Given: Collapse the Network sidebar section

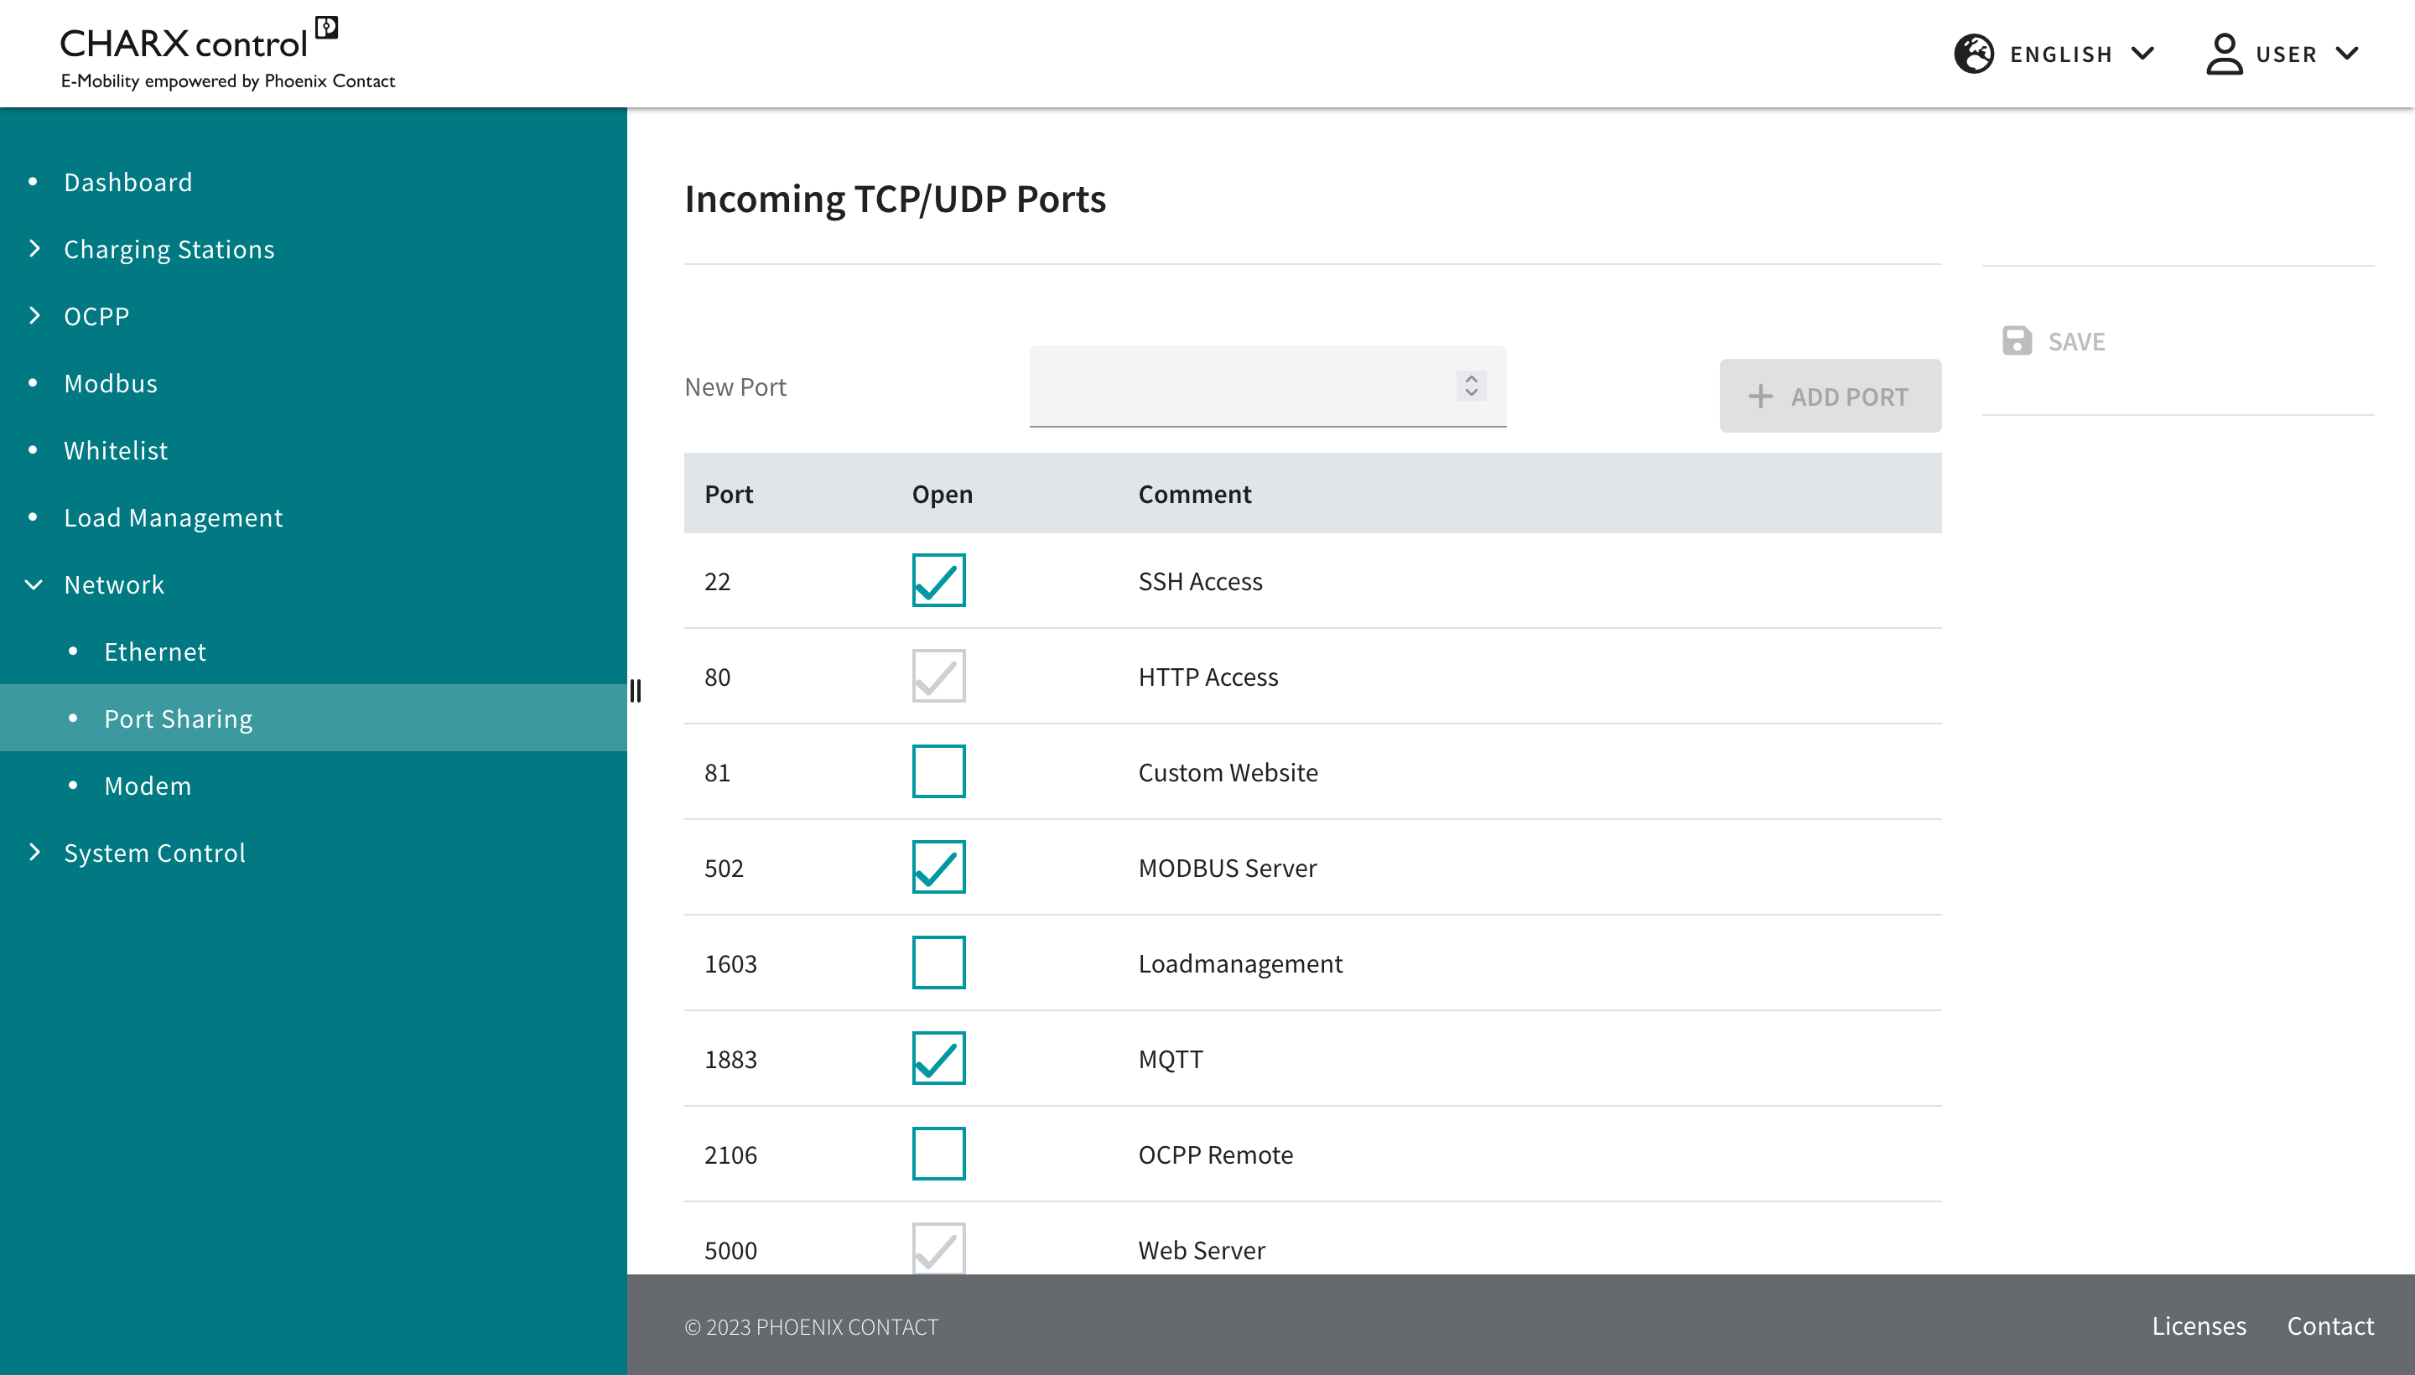Looking at the screenshot, I should pyautogui.click(x=113, y=584).
